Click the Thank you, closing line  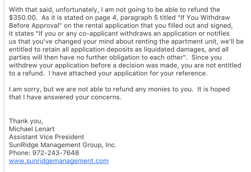(26, 121)
